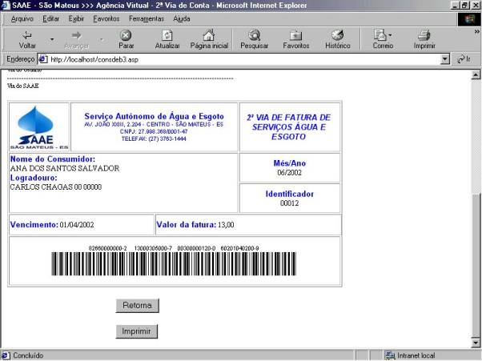Viewport: 482px width, 361px height.
Task: Click the 2ª VIA DE FATURA title
Action: click(x=289, y=127)
